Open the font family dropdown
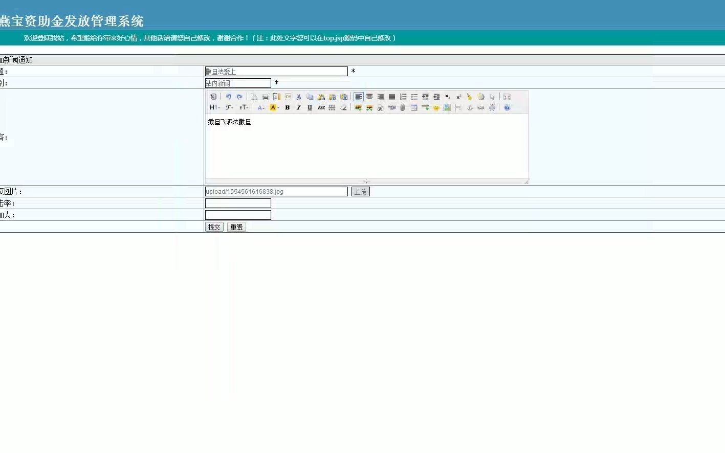 (229, 107)
